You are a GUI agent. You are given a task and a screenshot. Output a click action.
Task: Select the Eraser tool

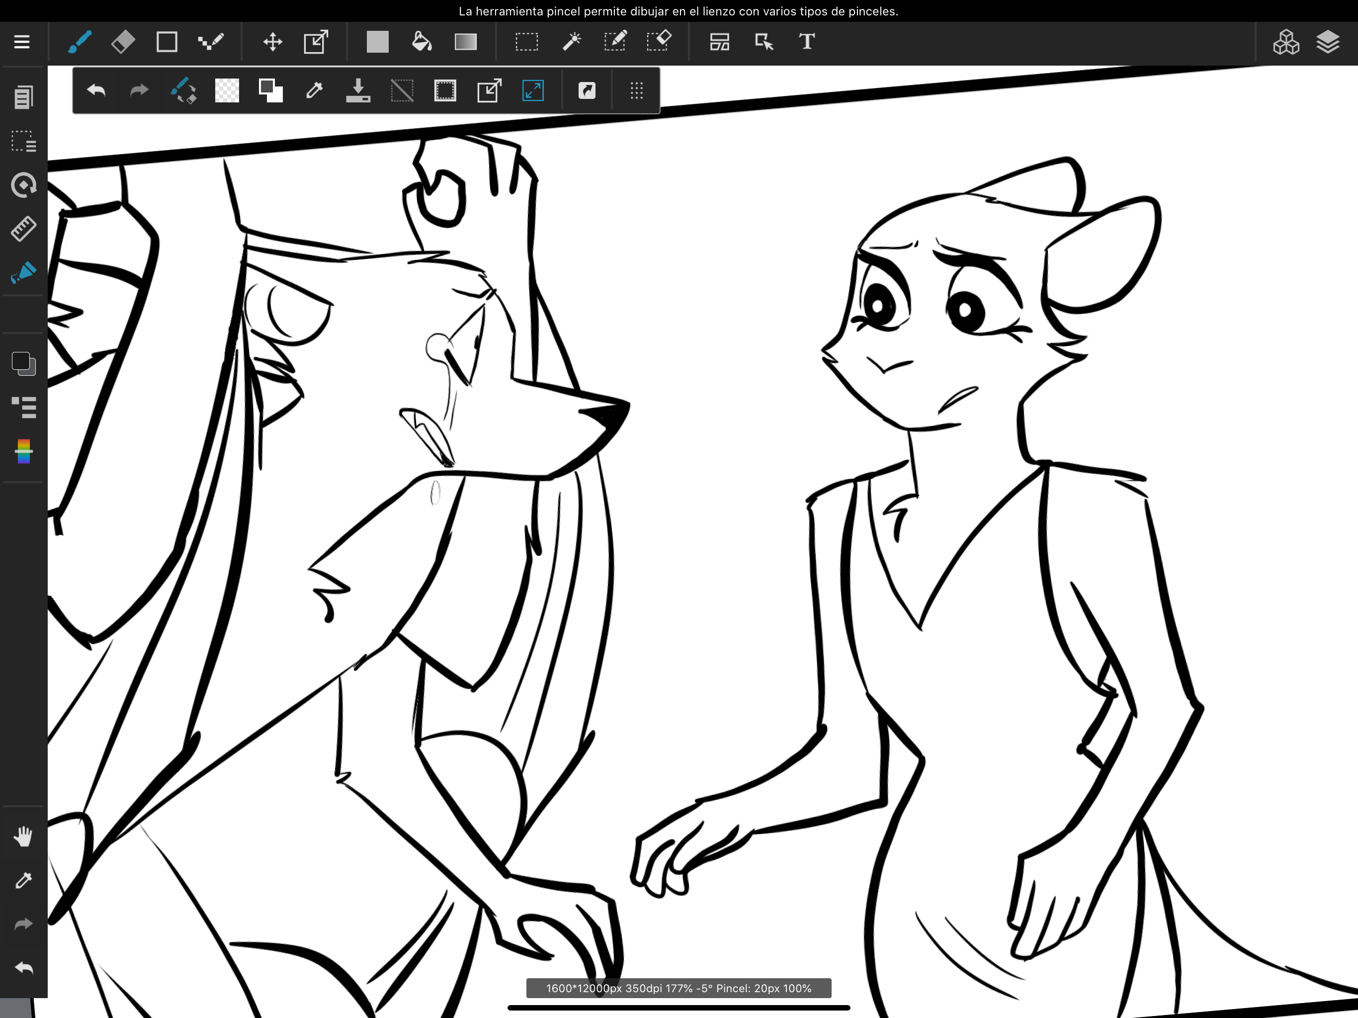tap(123, 42)
